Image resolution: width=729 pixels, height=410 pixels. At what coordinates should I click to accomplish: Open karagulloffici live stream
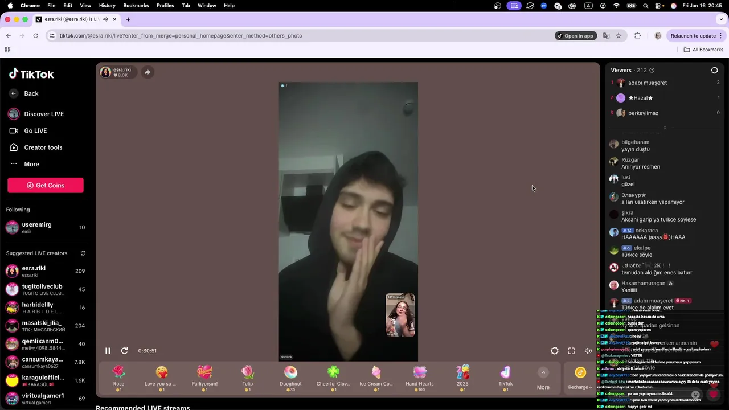coord(46,380)
